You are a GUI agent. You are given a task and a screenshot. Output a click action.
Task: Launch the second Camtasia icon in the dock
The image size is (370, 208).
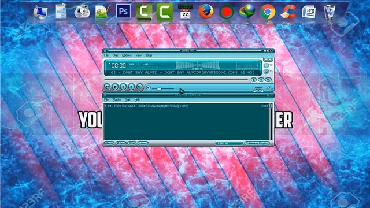[x=165, y=12]
